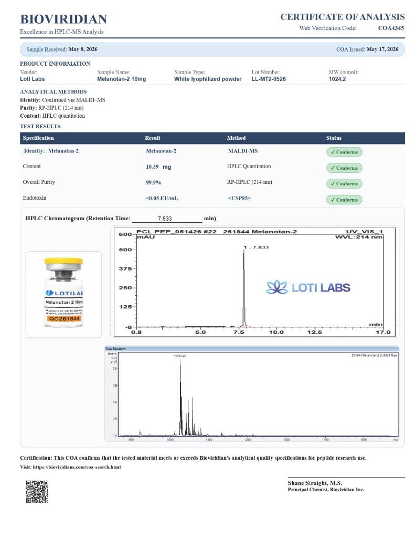Click the QC261844 label on the vial
The height and width of the screenshot is (538, 415).
pos(64,319)
